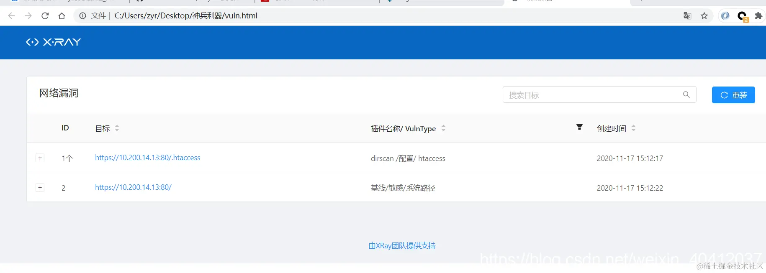The image size is (766, 273).
Task: Click the search magnifier icon
Action: 686,94
